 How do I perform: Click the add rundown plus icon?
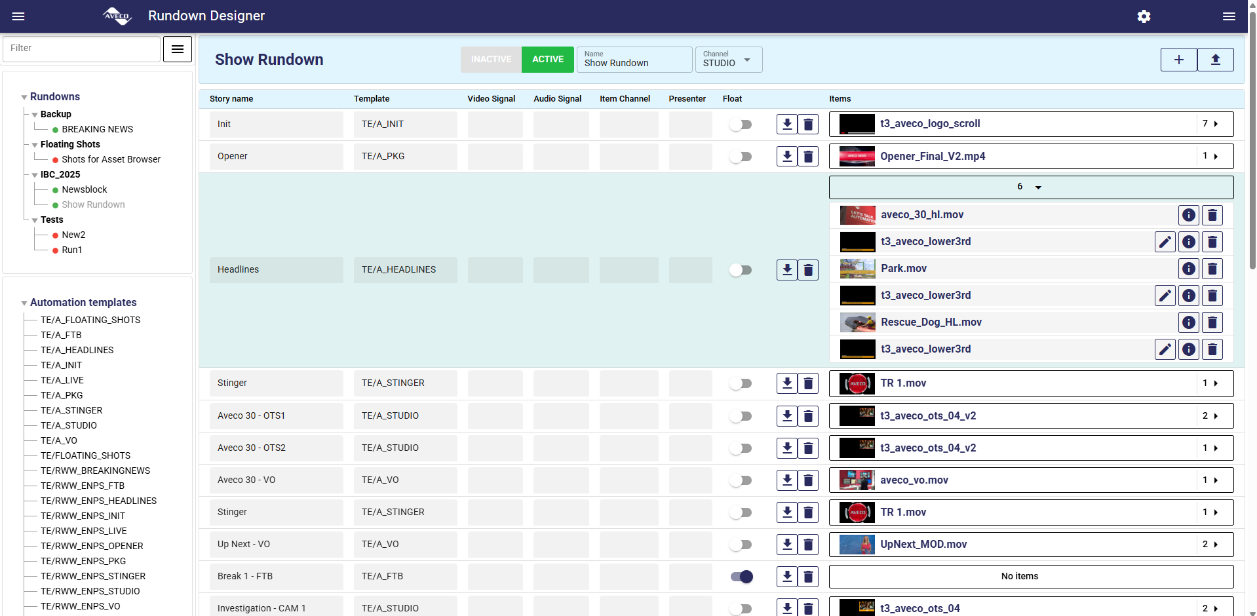1178,60
